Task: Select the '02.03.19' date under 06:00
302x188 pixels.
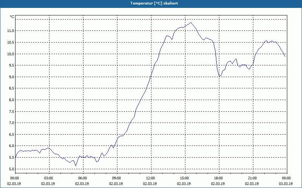Action: 82,183
